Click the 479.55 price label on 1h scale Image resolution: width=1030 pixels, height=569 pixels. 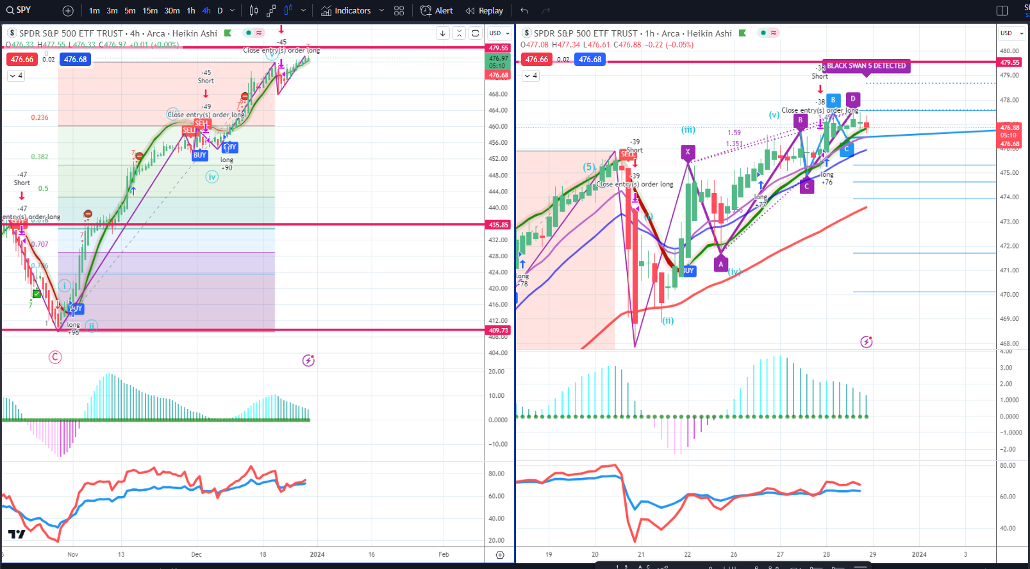(x=1009, y=63)
